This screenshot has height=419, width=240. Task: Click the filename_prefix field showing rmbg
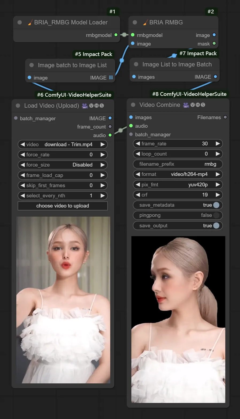178,164
